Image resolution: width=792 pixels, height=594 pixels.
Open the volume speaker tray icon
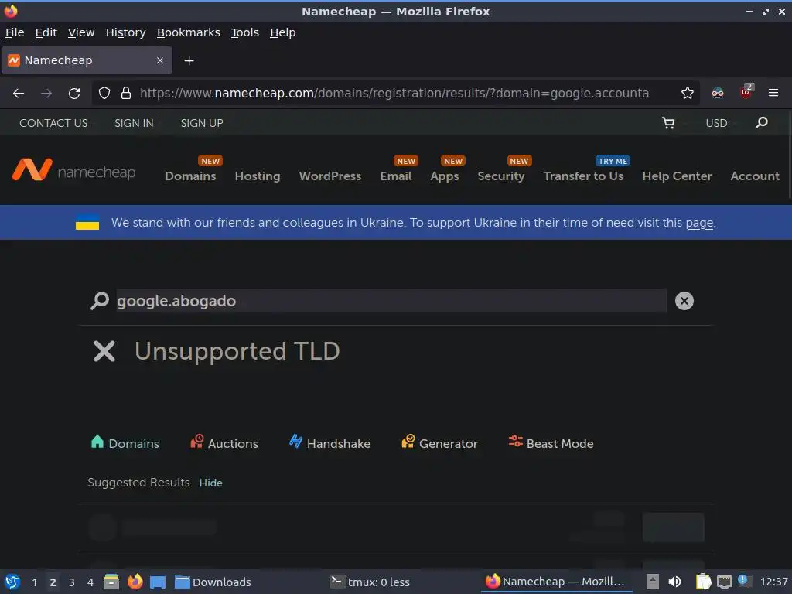(674, 582)
